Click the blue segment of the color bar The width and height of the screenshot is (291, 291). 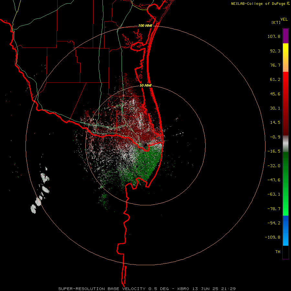pos(286,231)
